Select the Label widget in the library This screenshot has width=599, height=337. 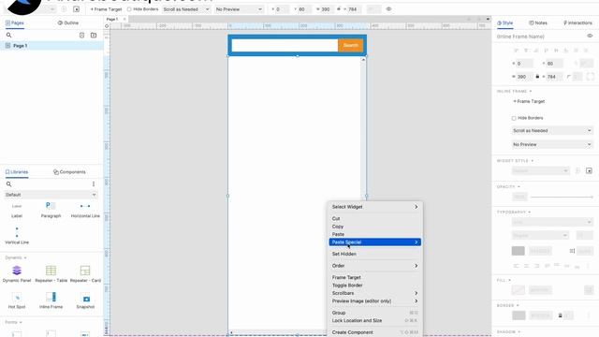coord(17,211)
